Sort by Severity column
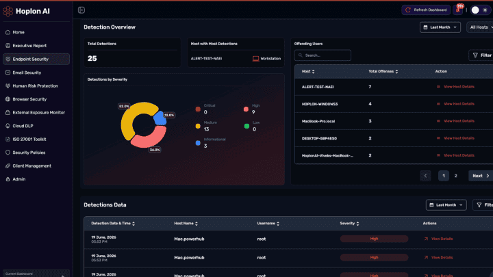This screenshot has width=493, height=277. tap(349, 224)
